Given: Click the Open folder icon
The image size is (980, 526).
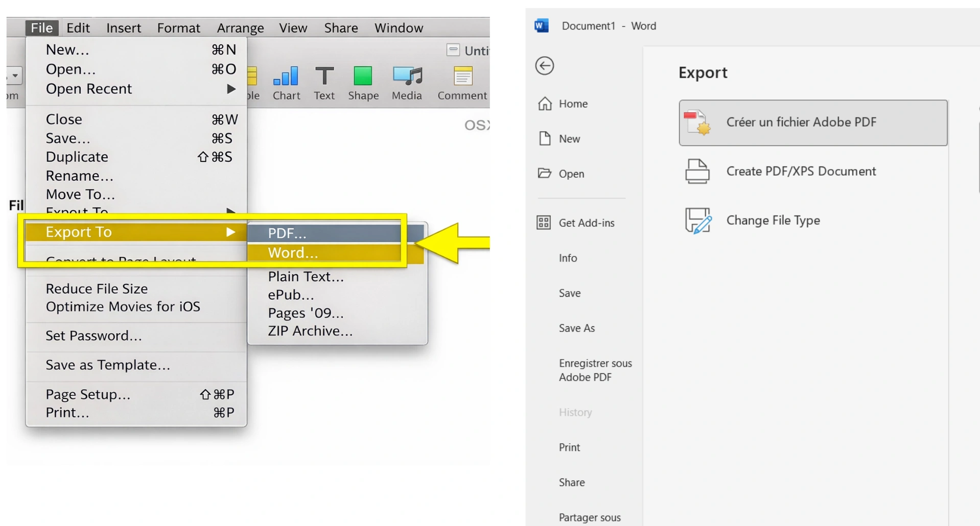Looking at the screenshot, I should (546, 173).
